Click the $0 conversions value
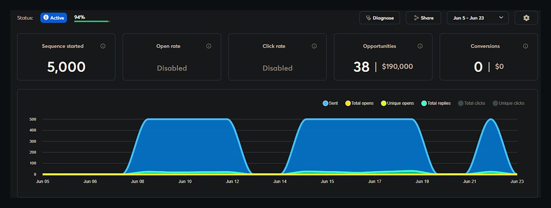The image size is (551, 208). (499, 67)
